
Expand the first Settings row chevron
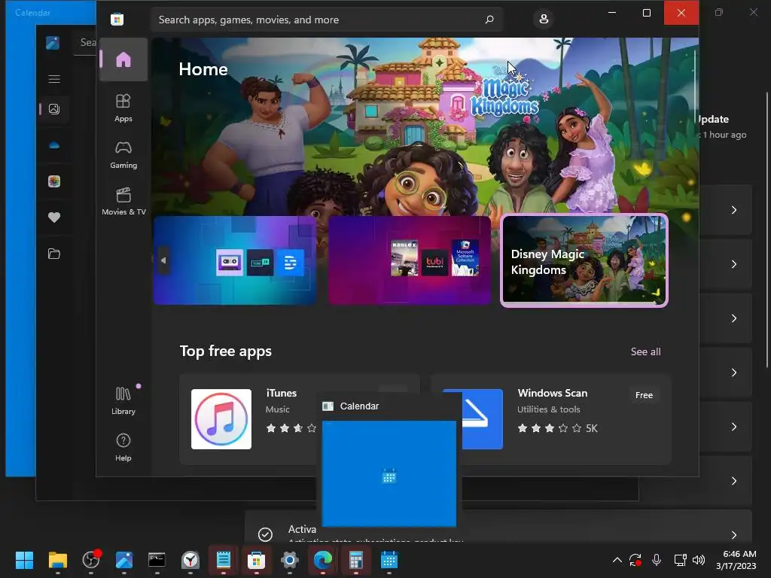(x=733, y=210)
